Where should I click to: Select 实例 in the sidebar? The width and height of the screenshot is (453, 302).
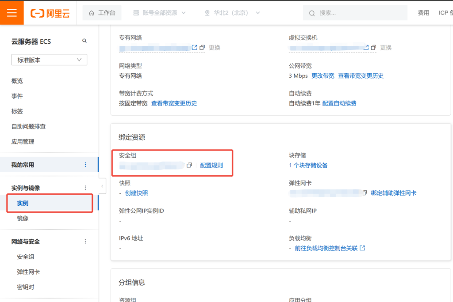tap(23, 203)
